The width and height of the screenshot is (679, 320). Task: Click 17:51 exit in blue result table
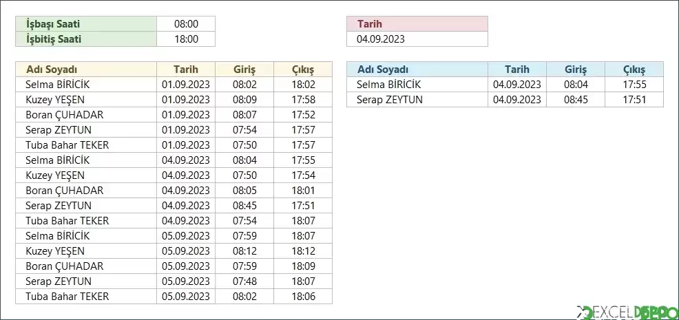pos(634,100)
